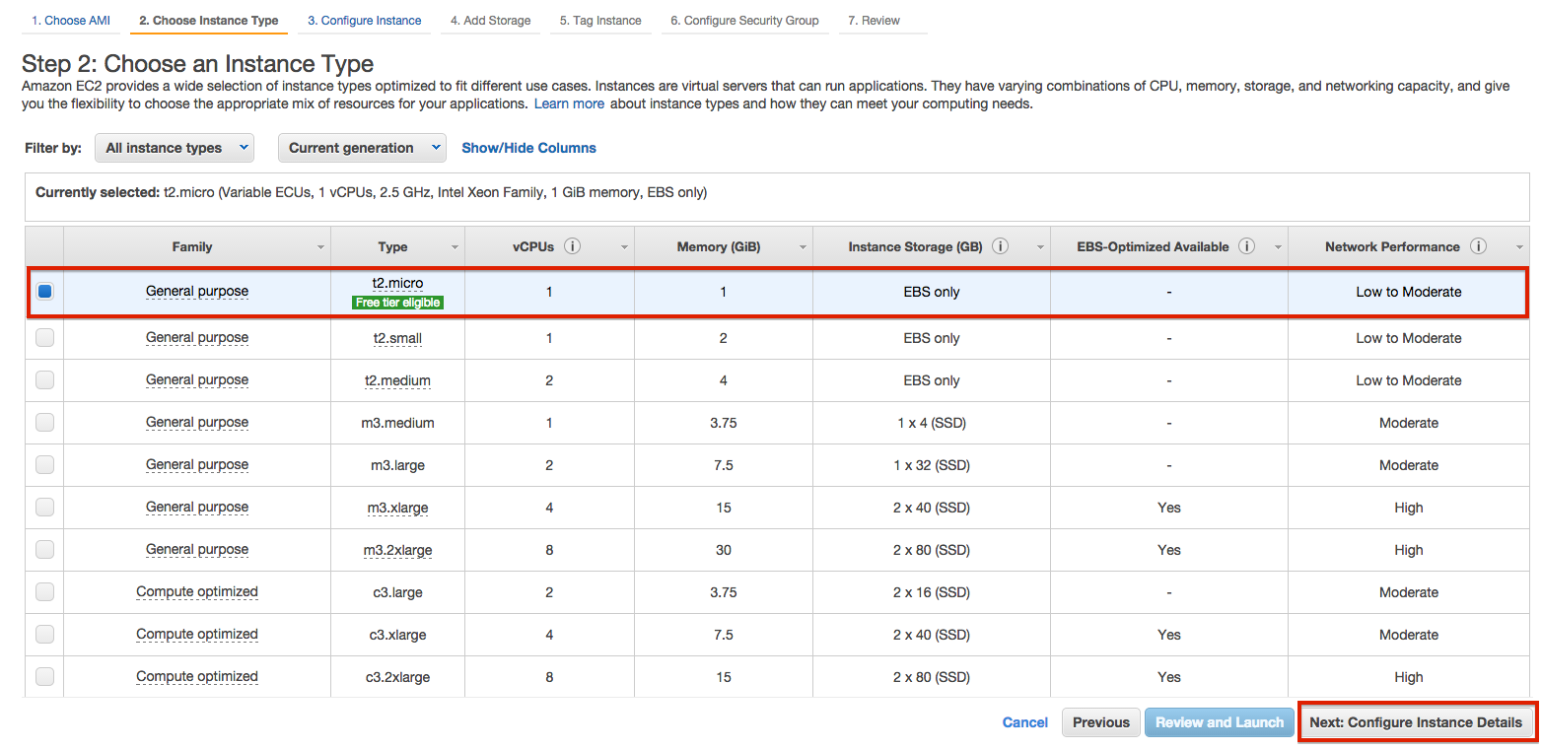Open the Memory (GiB) column sort arrow
This screenshot has height=750, width=1542.
pos(803,247)
